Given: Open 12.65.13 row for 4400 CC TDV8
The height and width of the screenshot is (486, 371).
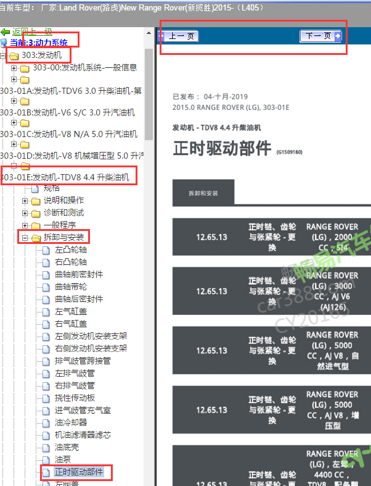Looking at the screenshot, I should (272, 466).
